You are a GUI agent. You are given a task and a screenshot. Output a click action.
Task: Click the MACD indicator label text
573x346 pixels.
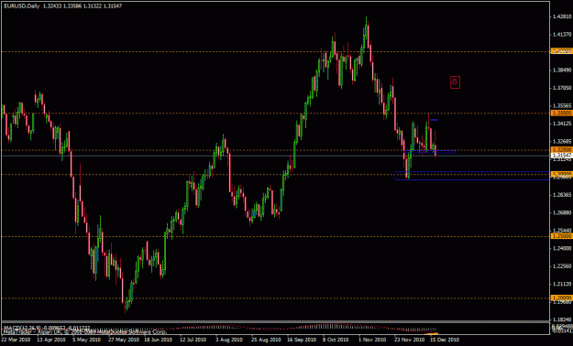tap(46, 328)
